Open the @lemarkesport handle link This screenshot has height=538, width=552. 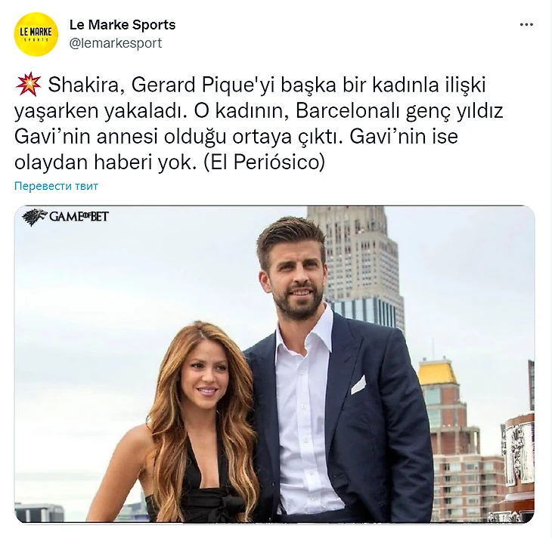pyautogui.click(x=116, y=43)
